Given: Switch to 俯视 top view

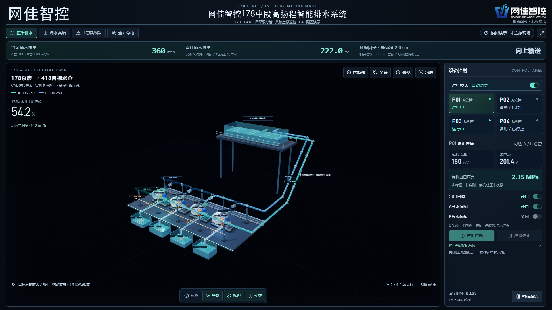Looking at the screenshot, I should pyautogui.click(x=403, y=72).
